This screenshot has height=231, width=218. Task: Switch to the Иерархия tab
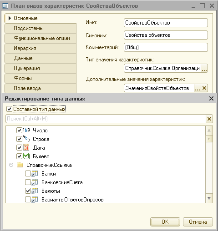(40, 48)
